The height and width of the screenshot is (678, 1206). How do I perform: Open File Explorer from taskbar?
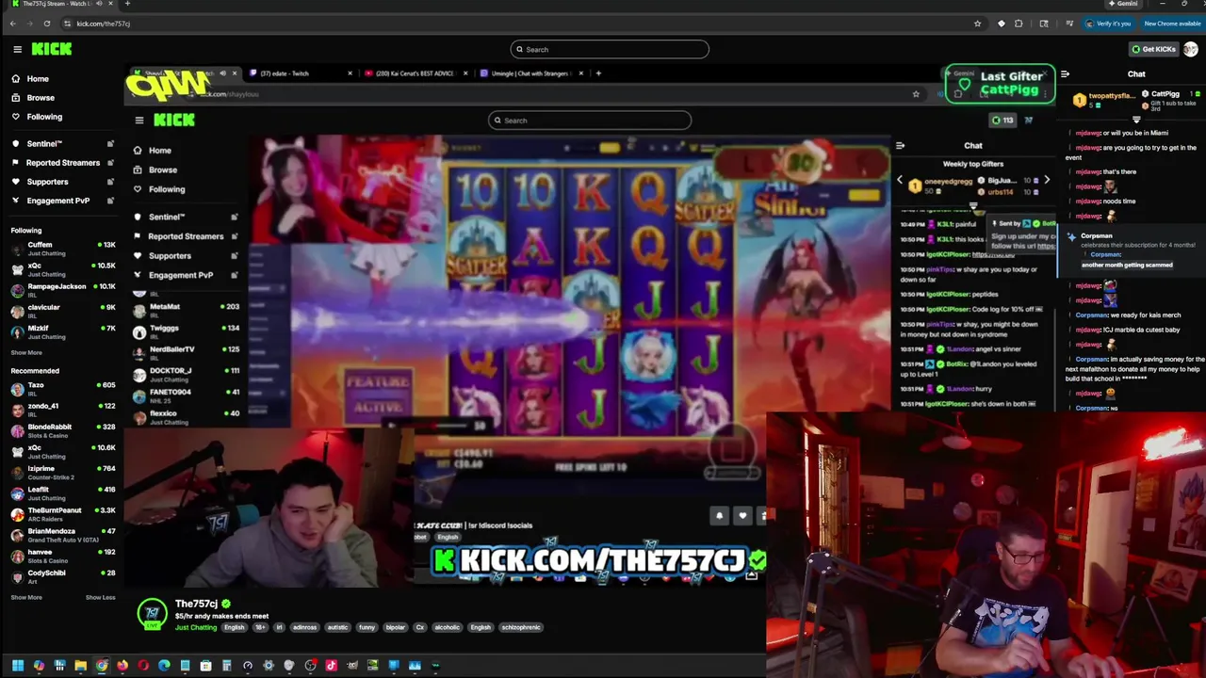pos(80,666)
